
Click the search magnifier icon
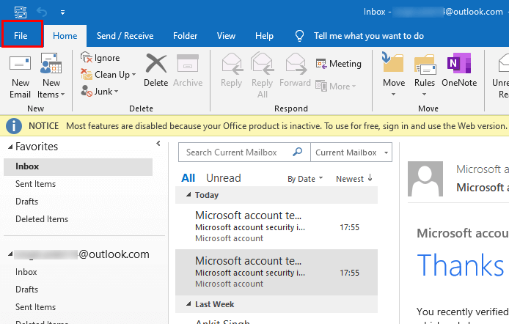297,152
